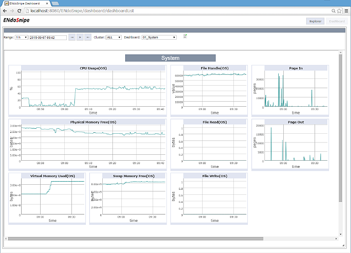Click the CPU Usage(OS) chart title

pos(93,68)
